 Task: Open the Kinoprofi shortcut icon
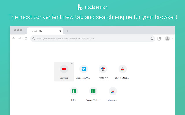[x=103, y=69]
